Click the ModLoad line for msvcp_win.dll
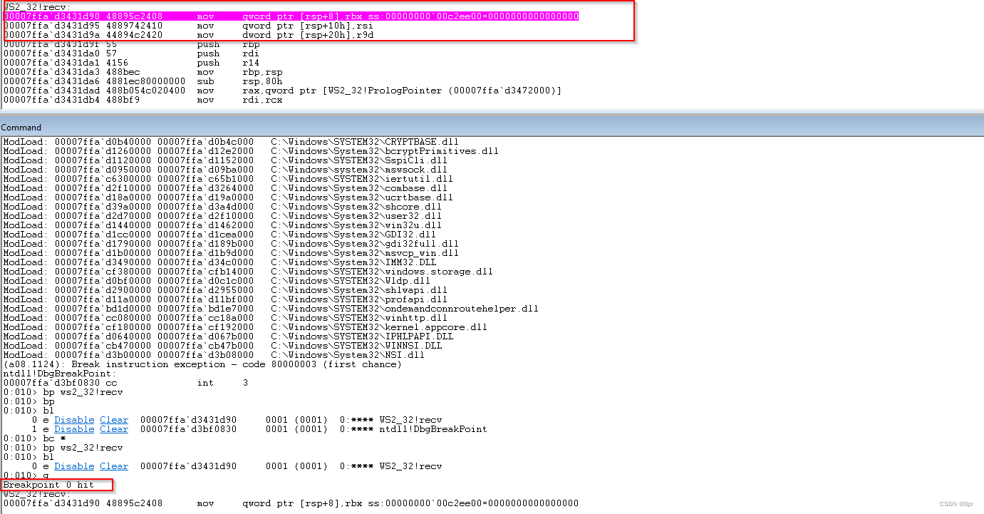This screenshot has height=514, width=984. (232, 253)
